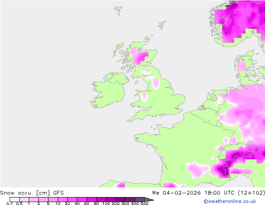
Task: Select the 60–80 cm legend color swatch
Action: [x=91, y=200]
